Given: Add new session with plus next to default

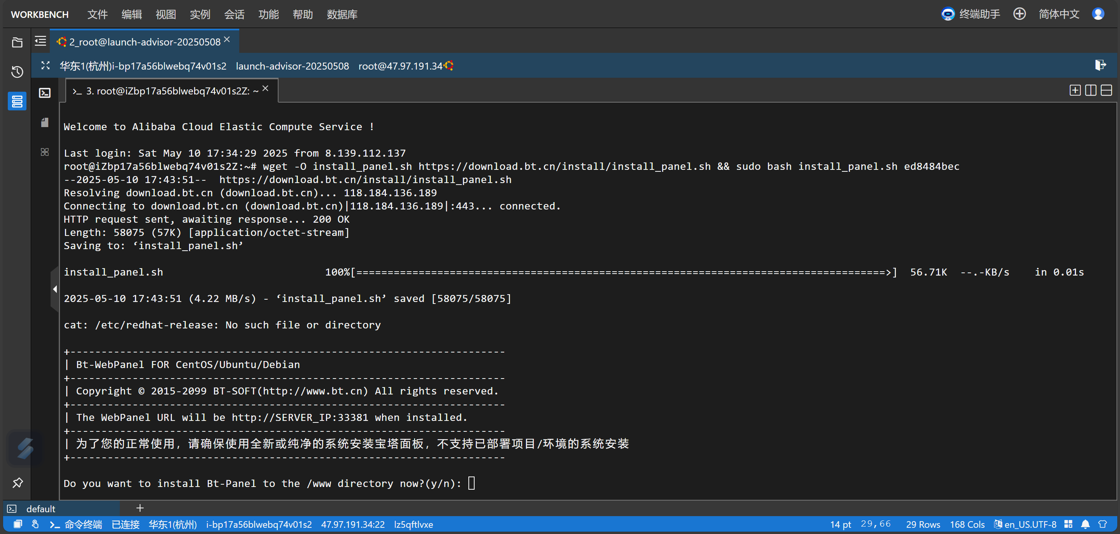Looking at the screenshot, I should (x=140, y=508).
